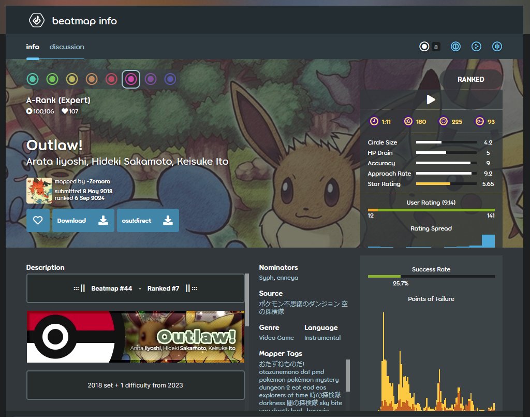
Task: Click the Points of Failure chart
Action: click(x=431, y=361)
